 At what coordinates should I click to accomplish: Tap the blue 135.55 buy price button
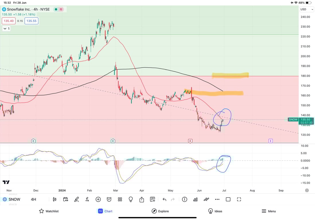click(x=32, y=21)
